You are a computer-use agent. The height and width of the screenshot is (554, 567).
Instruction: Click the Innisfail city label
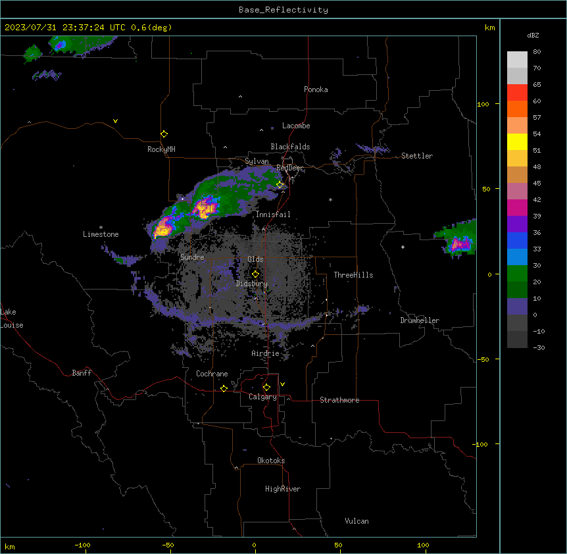273,214
